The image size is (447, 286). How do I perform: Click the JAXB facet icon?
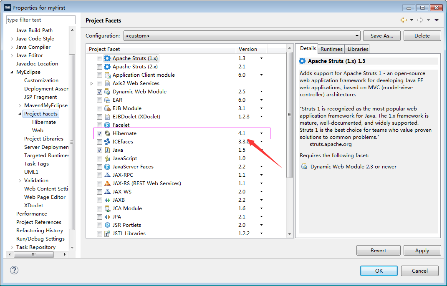point(107,200)
